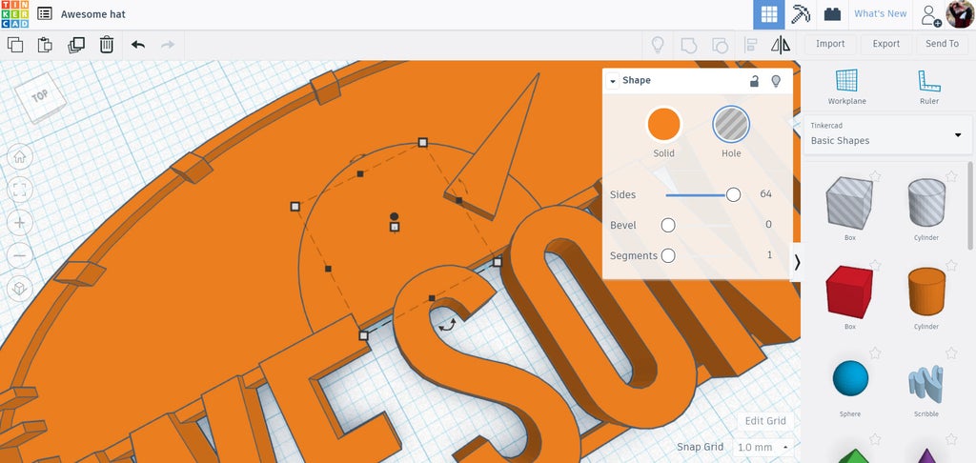
Task: Select the hole Box shape thumbnail
Action: [x=849, y=204]
